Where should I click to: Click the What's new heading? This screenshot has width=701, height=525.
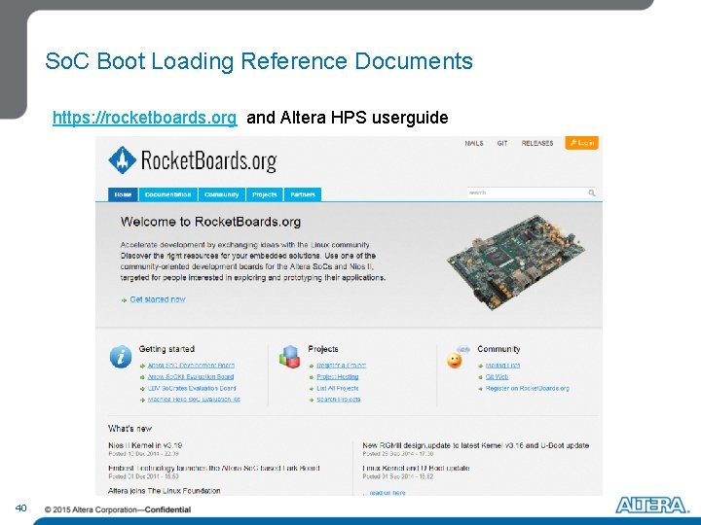coord(129,429)
